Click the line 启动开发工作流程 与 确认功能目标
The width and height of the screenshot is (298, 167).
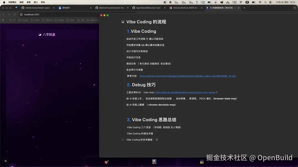pos(145,39)
